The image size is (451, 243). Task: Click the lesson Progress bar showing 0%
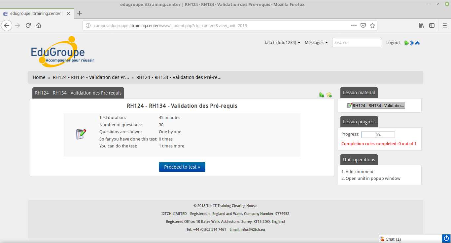point(378,135)
